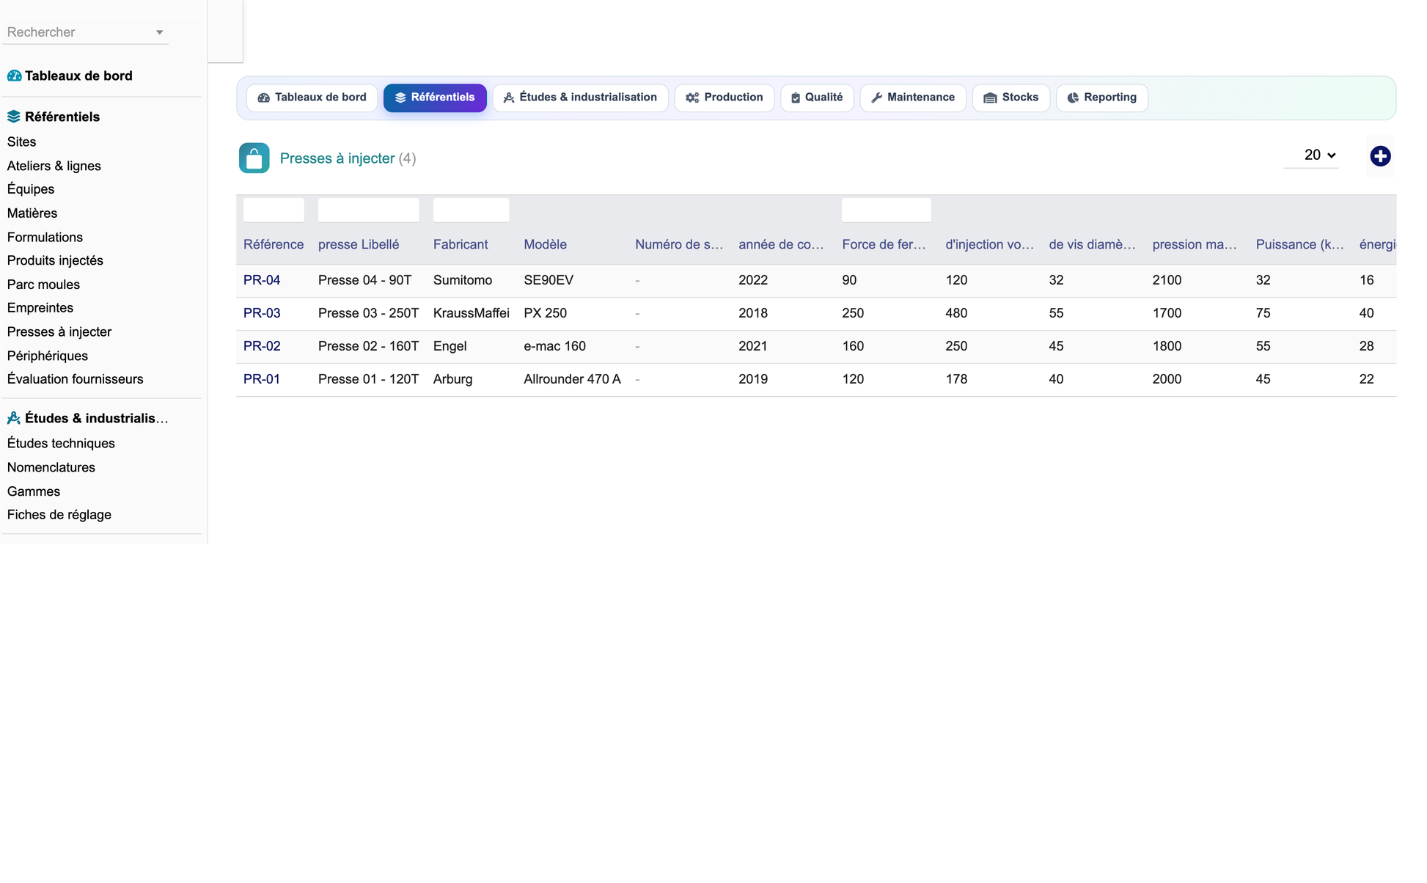
Task: Click the Presse 03 - 250T label cell
Action: click(369, 313)
